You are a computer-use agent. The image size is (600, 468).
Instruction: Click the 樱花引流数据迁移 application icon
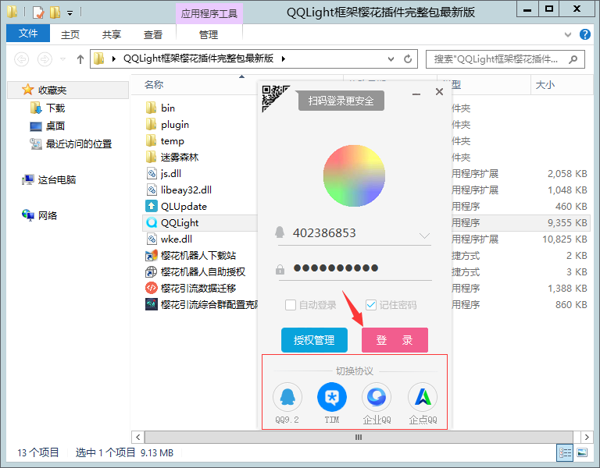pyautogui.click(x=152, y=288)
